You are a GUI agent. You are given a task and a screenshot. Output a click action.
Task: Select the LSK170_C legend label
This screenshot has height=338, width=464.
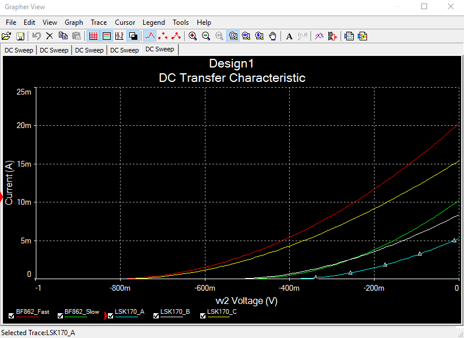point(222,311)
